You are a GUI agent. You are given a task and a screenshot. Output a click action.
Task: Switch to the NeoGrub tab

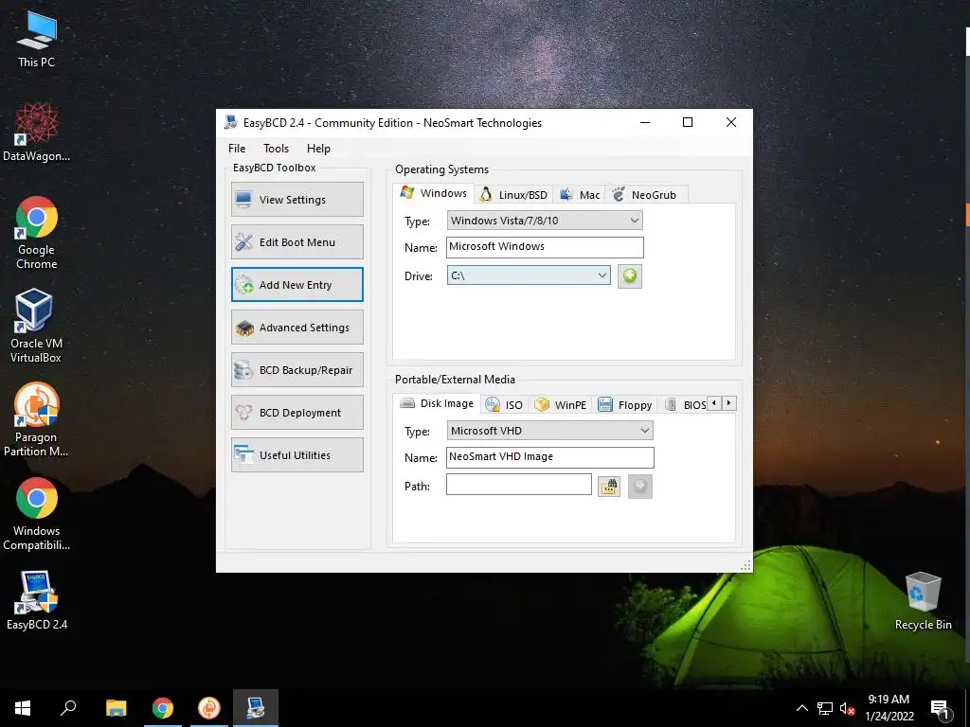click(644, 195)
